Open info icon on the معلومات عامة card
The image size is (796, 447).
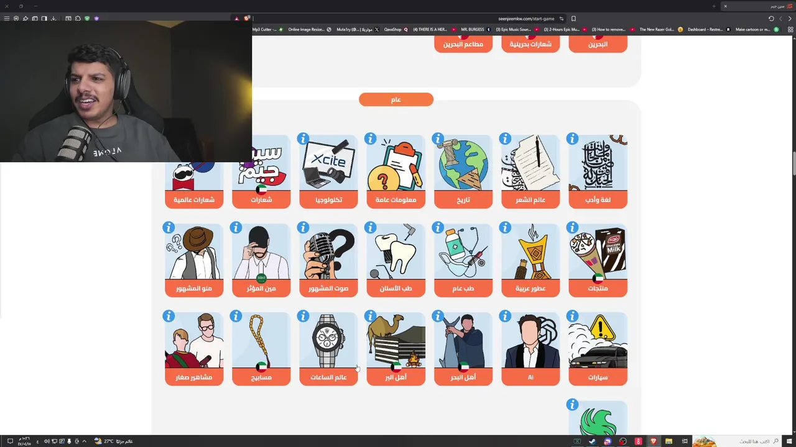pos(370,138)
